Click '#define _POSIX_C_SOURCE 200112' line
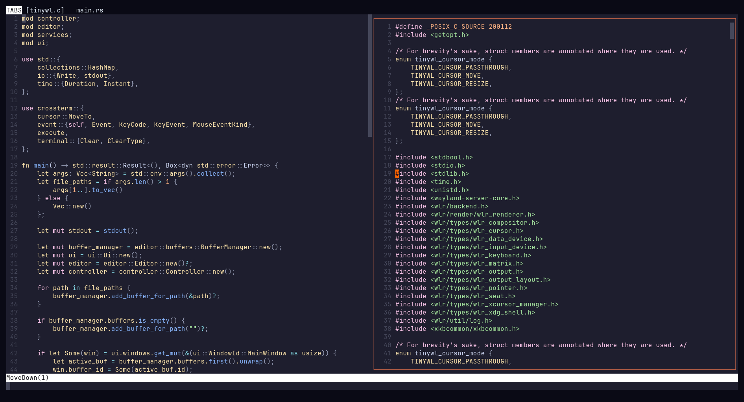The image size is (744, 402). tap(454, 26)
